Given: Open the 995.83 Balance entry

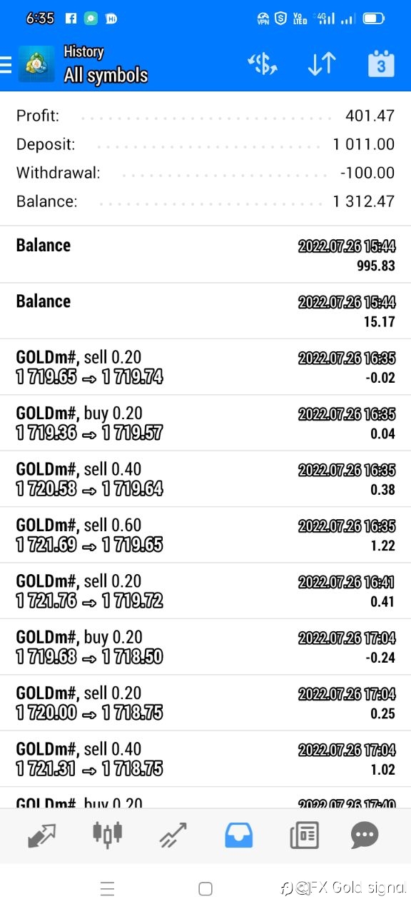Looking at the screenshot, I should [205, 254].
